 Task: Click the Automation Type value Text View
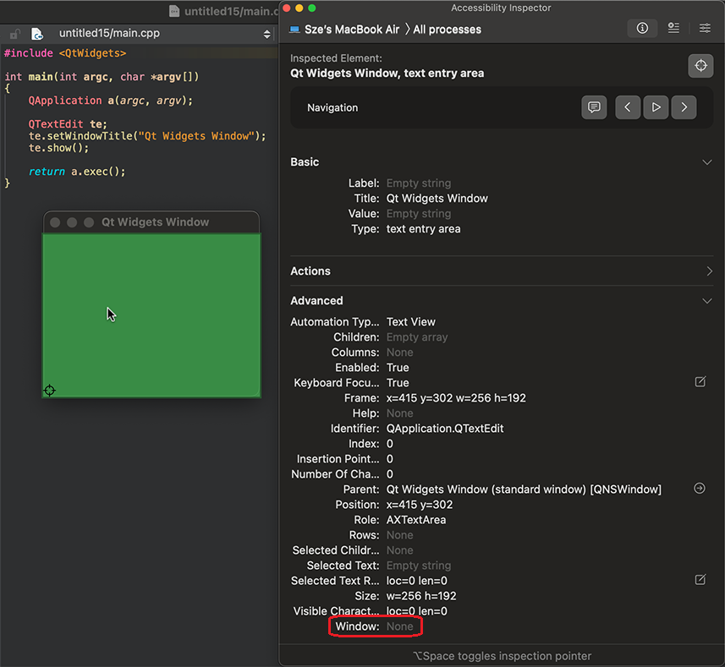(410, 322)
